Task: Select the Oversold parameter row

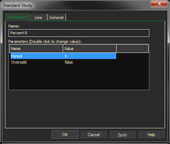Action: pos(63,62)
